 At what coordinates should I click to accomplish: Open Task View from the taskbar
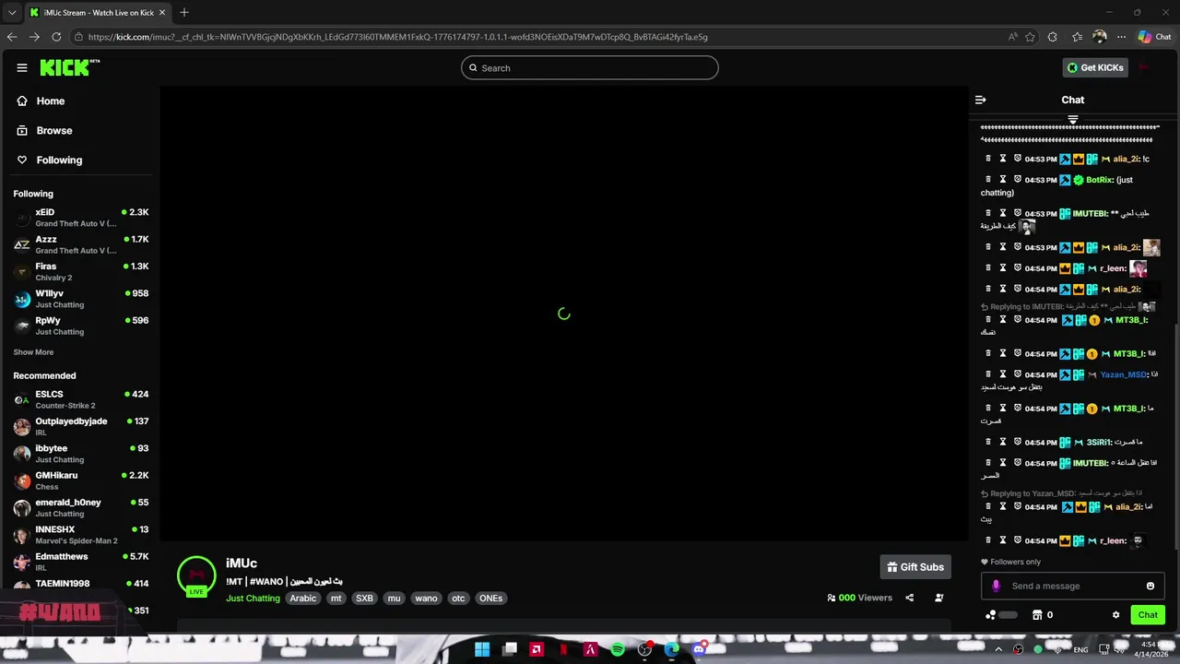510,649
